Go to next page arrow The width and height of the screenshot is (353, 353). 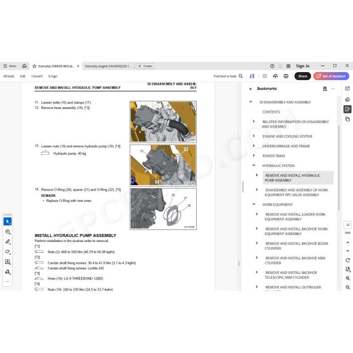[x=347, y=251]
